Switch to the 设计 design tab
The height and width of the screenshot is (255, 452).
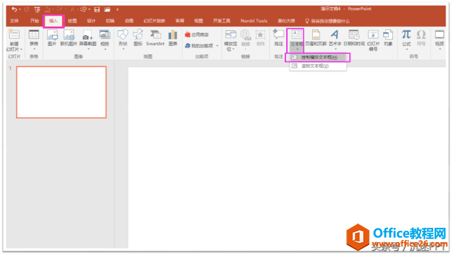coord(91,21)
